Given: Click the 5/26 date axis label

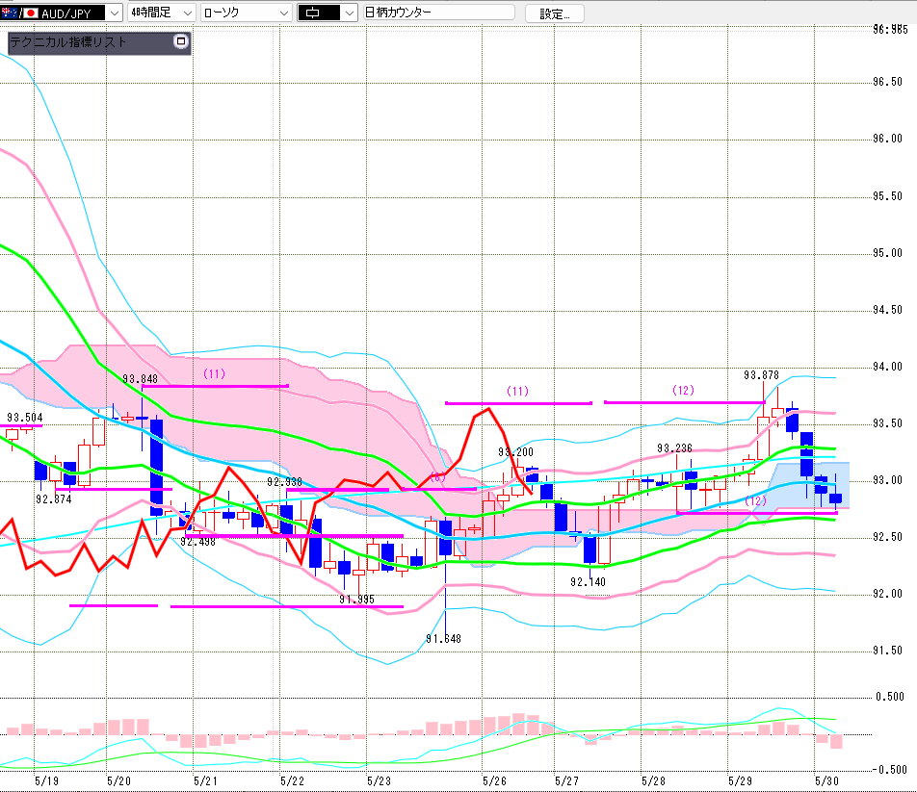Looking at the screenshot, I should point(494,780).
